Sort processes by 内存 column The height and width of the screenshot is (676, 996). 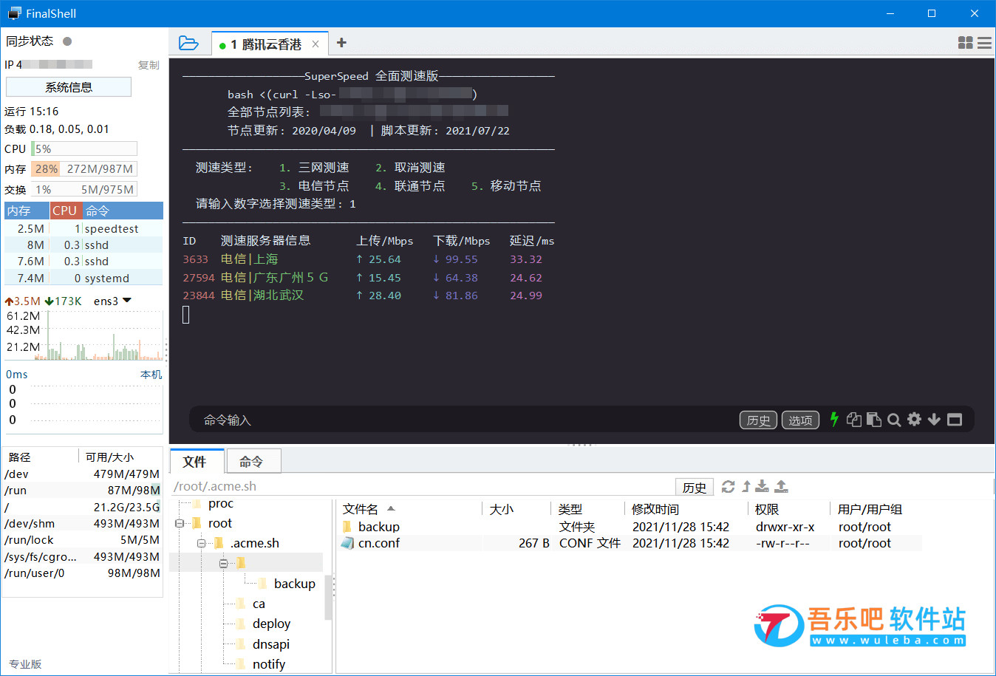click(27, 211)
